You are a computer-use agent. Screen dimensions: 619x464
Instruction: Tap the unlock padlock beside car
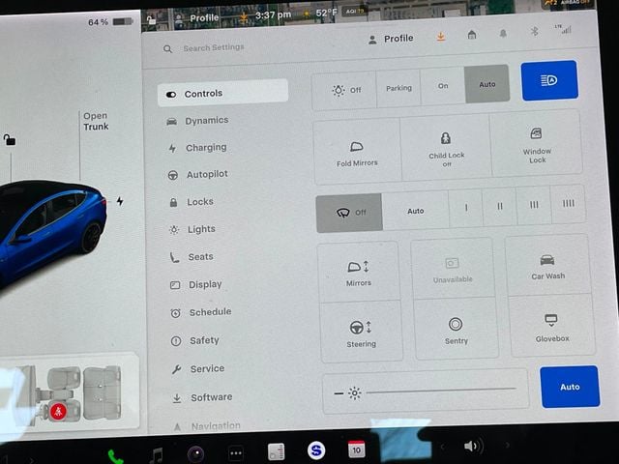pyautogui.click(x=9, y=139)
